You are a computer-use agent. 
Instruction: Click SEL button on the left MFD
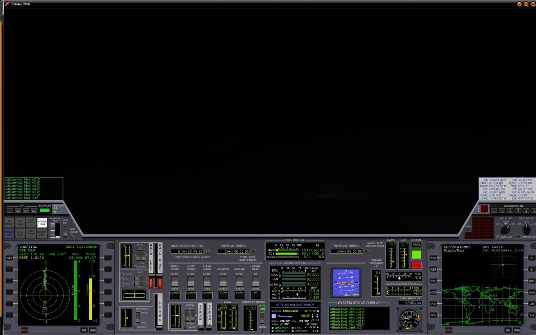[x=84, y=330]
